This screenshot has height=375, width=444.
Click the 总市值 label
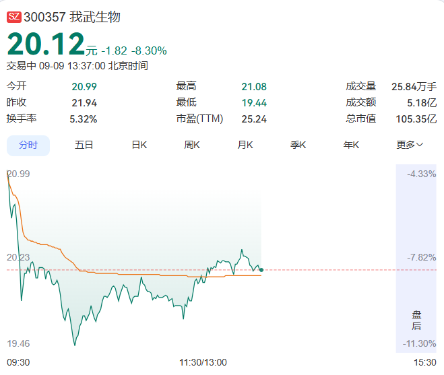[x=360, y=118]
